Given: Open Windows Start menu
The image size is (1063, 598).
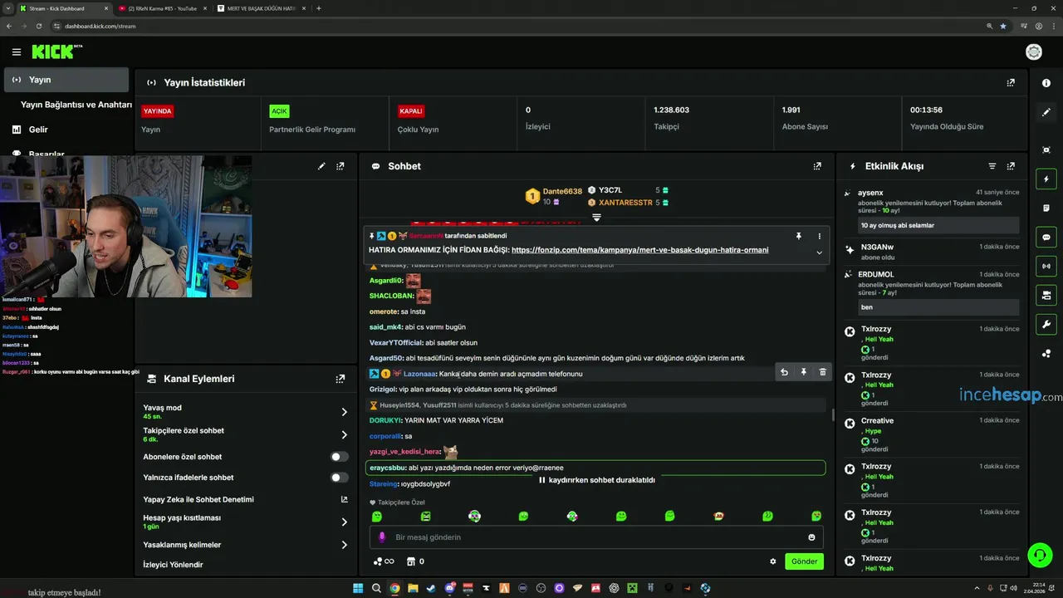Looking at the screenshot, I should (358, 588).
